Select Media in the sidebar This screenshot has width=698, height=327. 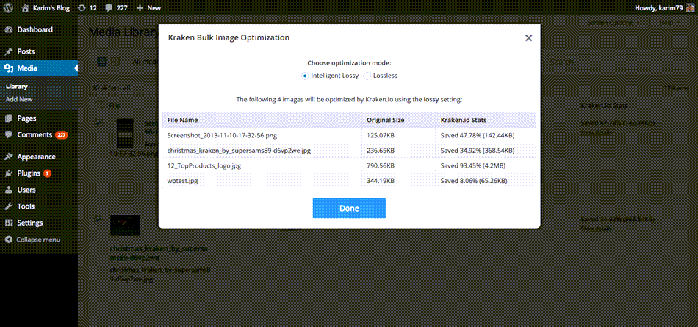pyautogui.click(x=39, y=68)
